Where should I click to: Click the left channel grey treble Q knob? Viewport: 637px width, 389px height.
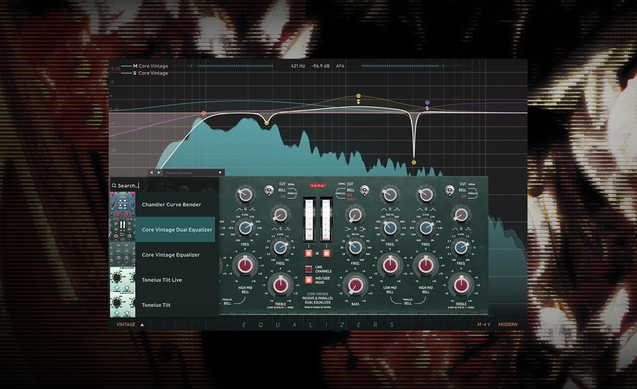pyautogui.click(x=280, y=215)
